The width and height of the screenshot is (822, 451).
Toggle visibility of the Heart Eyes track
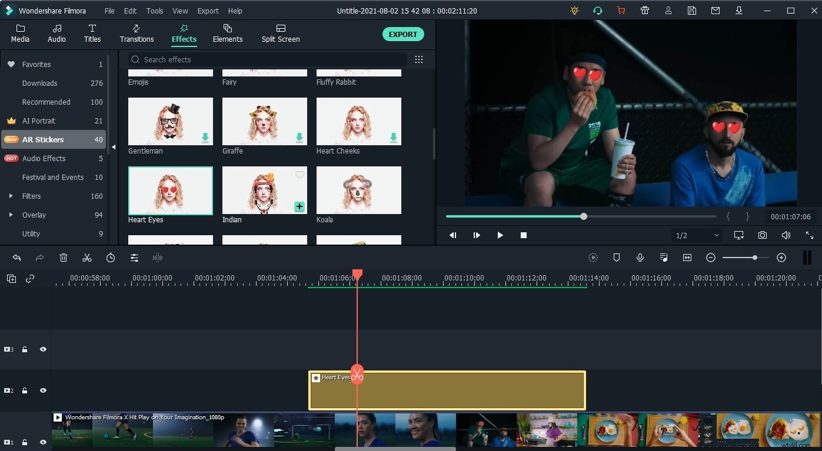(42, 390)
